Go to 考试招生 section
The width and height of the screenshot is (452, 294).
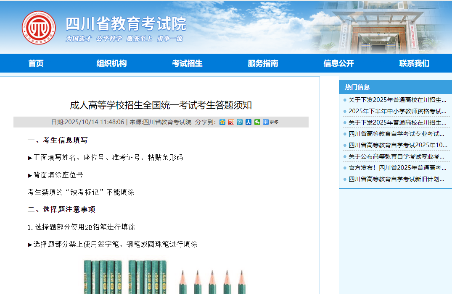pyautogui.click(x=187, y=63)
